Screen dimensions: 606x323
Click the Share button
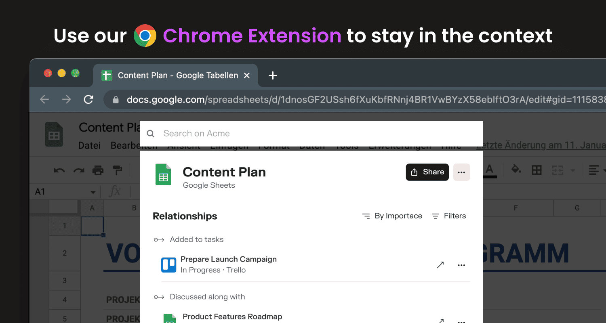tap(427, 172)
